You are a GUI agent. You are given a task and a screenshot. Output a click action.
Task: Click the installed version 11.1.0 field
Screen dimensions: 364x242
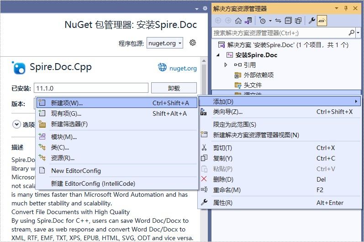tap(91, 88)
